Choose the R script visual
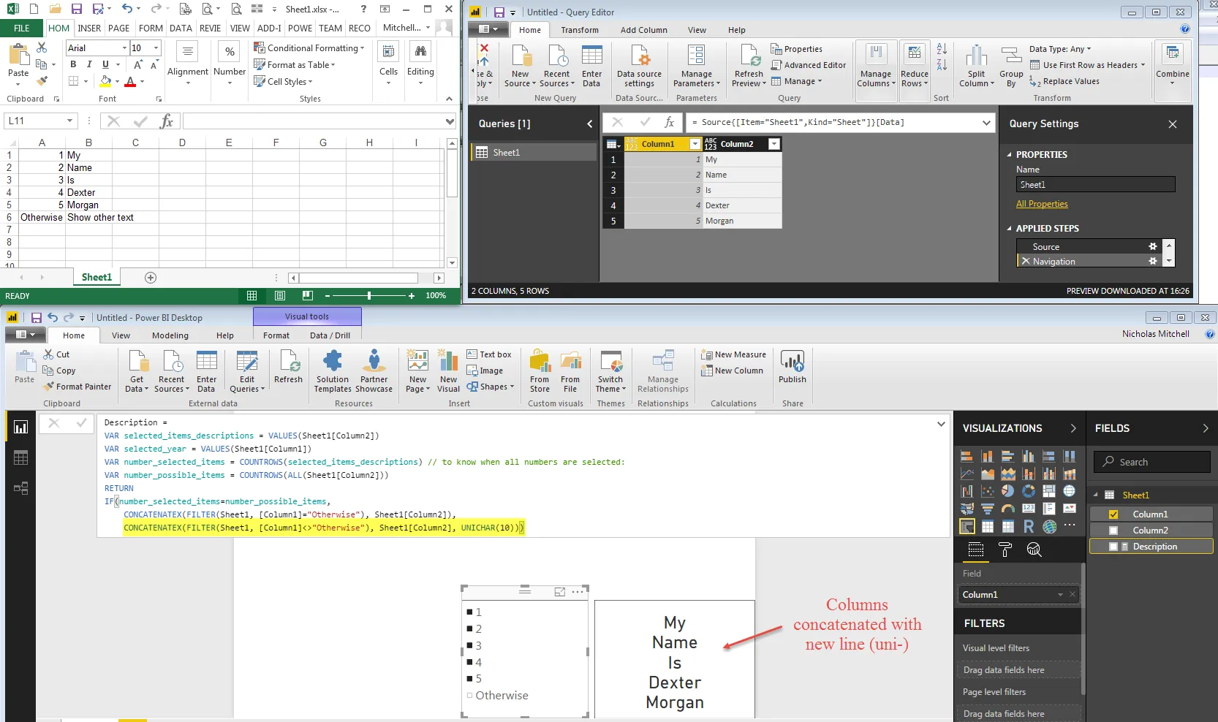 pos(1029,526)
